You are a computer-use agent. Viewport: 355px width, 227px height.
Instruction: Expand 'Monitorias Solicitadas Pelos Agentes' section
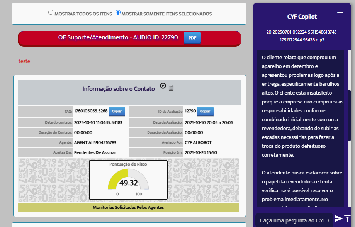[x=128, y=207]
